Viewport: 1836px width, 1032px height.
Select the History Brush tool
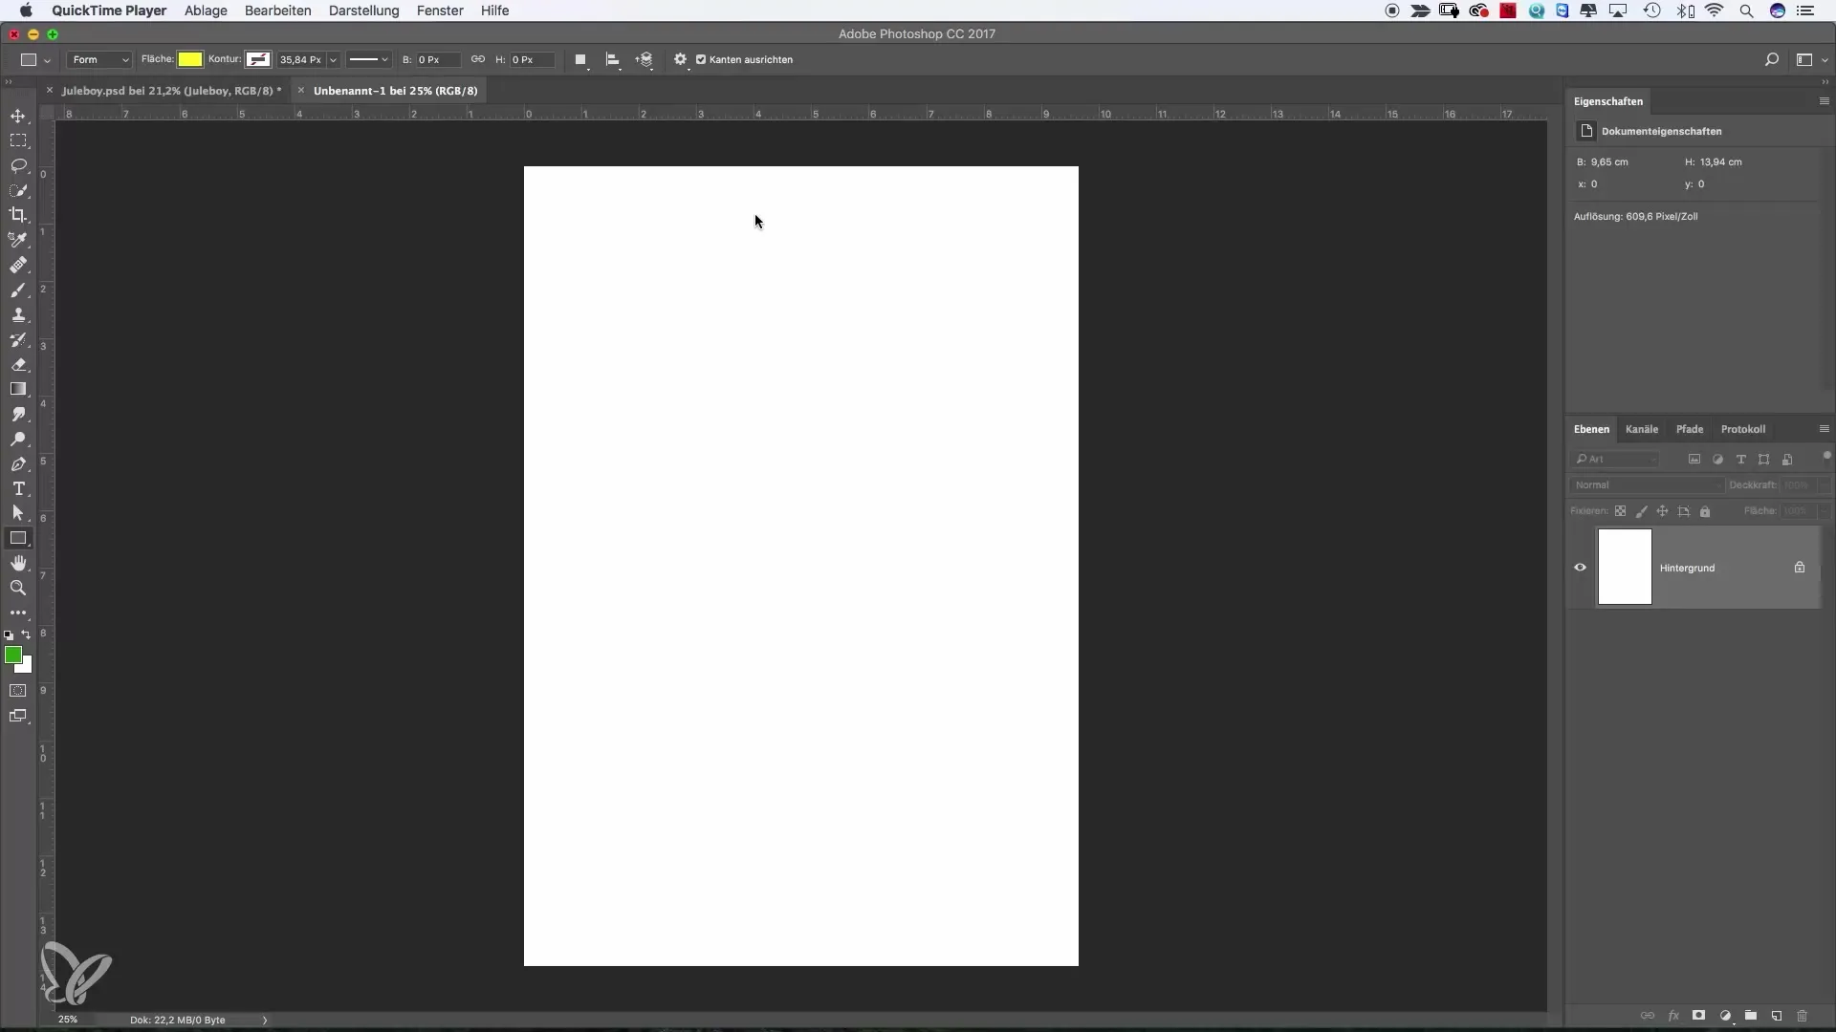click(18, 339)
